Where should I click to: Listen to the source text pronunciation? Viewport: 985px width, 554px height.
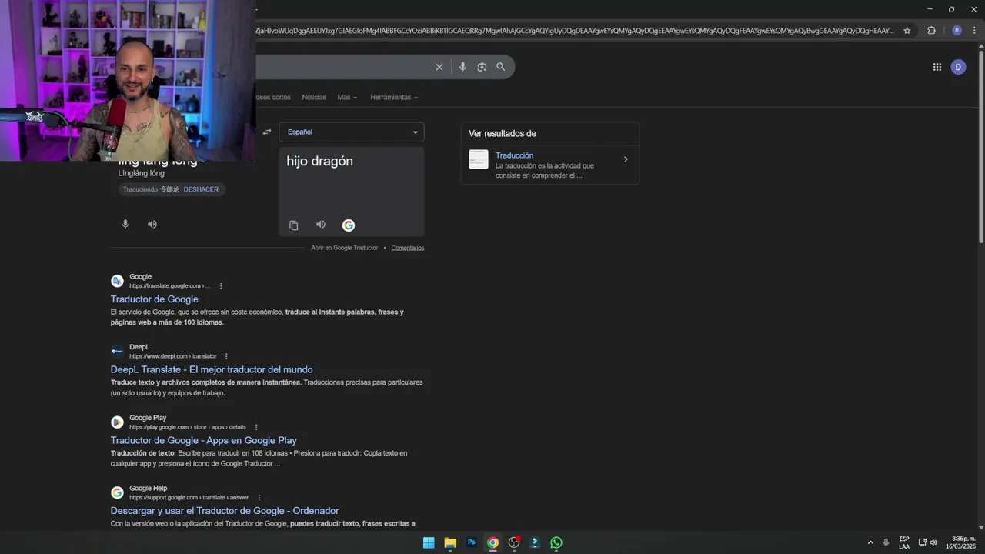pos(152,224)
